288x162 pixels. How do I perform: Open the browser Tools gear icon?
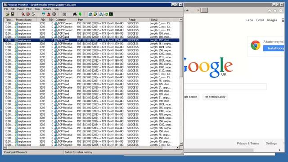pos(280,11)
